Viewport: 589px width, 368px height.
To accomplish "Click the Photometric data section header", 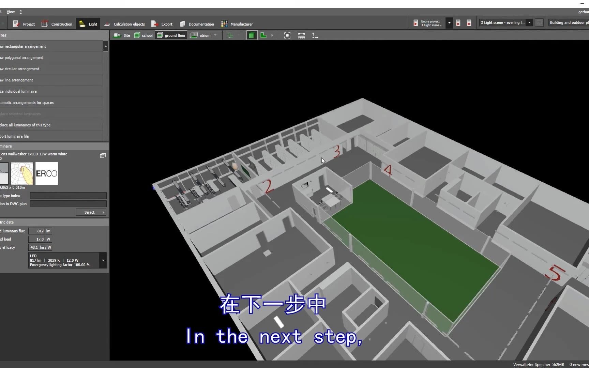I will tap(54, 222).
